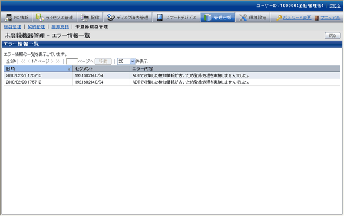Viewport: 344px width, 216px height.
Task: Select the row dated 2010/02/20 17:57:12
Action: pos(172,82)
